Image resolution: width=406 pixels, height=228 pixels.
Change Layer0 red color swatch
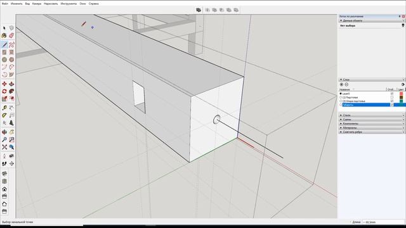pyautogui.click(x=401, y=94)
